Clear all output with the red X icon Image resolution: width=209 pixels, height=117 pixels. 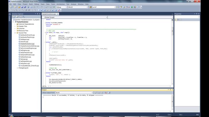tap(106, 93)
